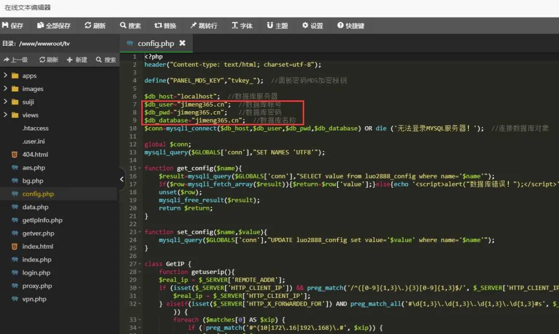
Task: Open the .user.ini file
Action: (34, 141)
